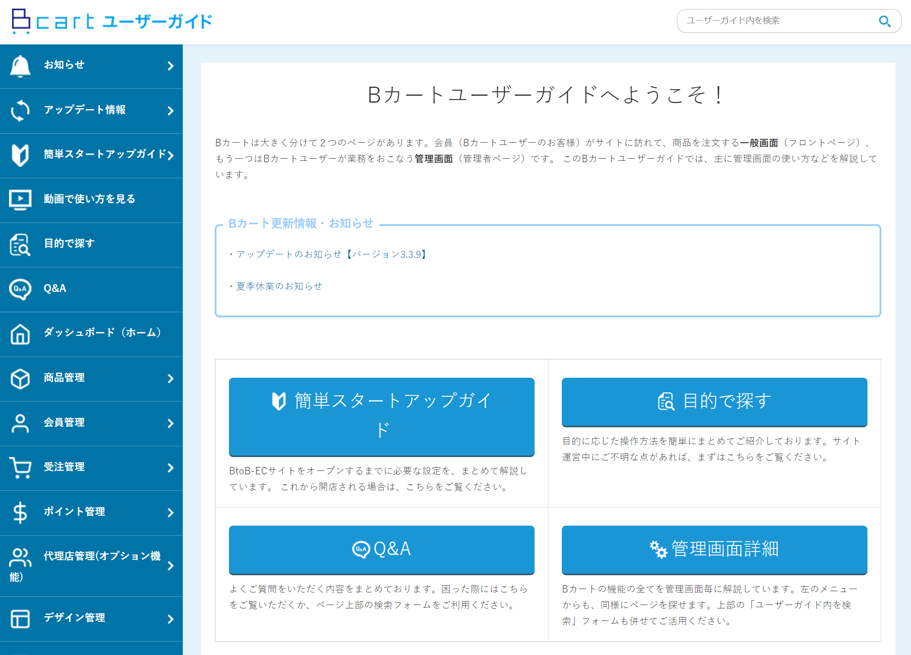Click the video screen icon for 動画で使い方を見る
Image resolution: width=911 pixels, height=655 pixels.
[x=20, y=200]
